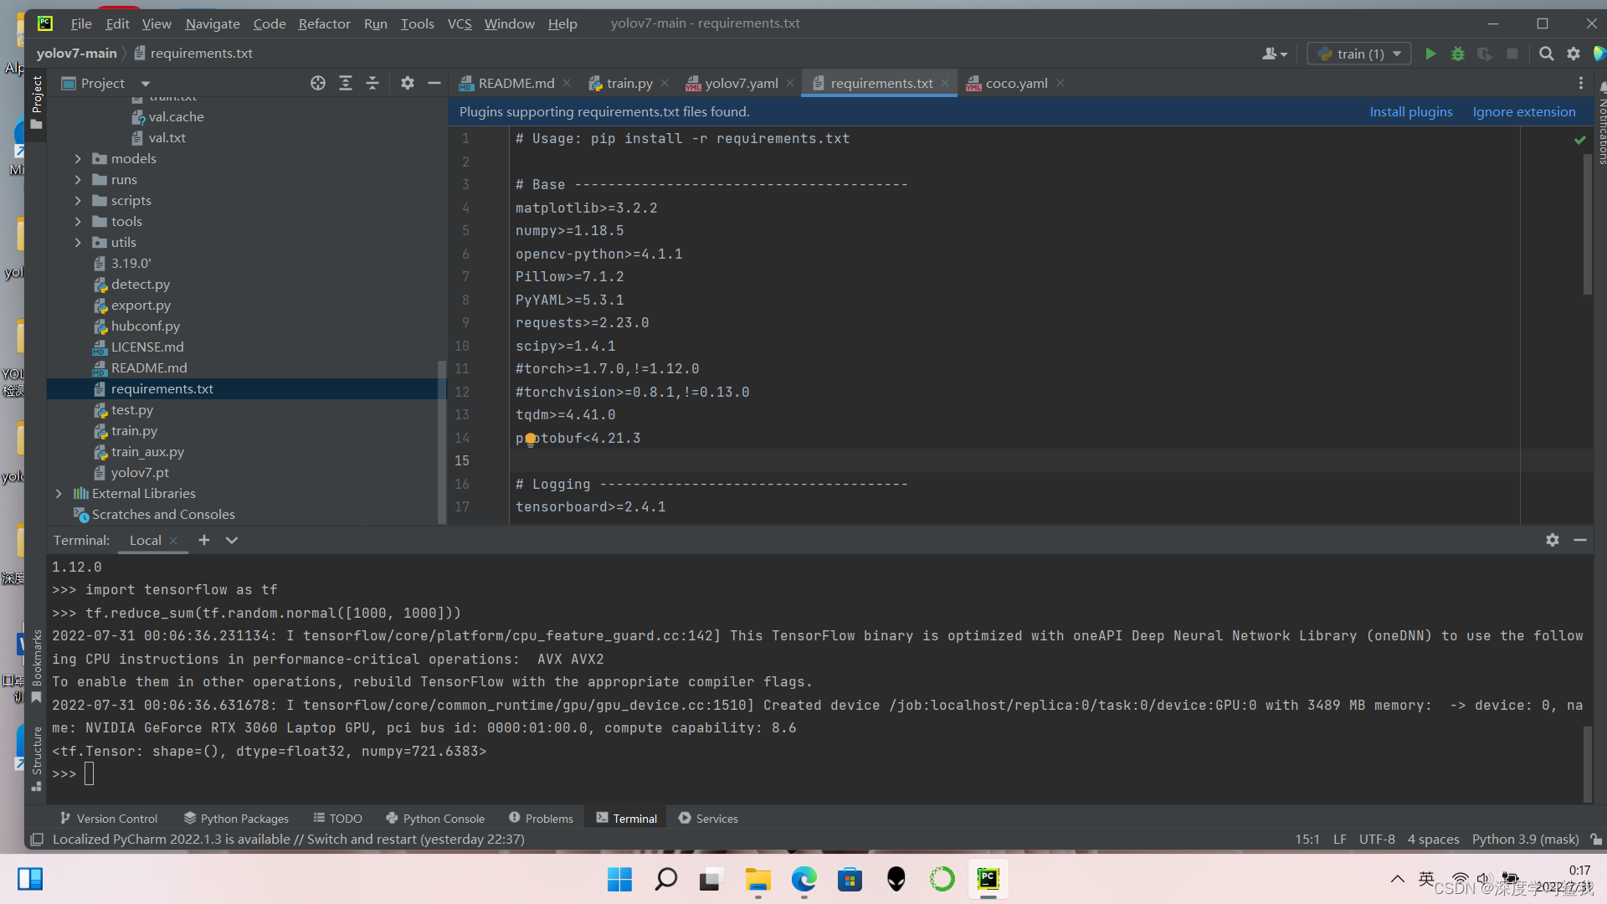Expand the models folder
Viewport: 1607px width, 904px height.
78,158
